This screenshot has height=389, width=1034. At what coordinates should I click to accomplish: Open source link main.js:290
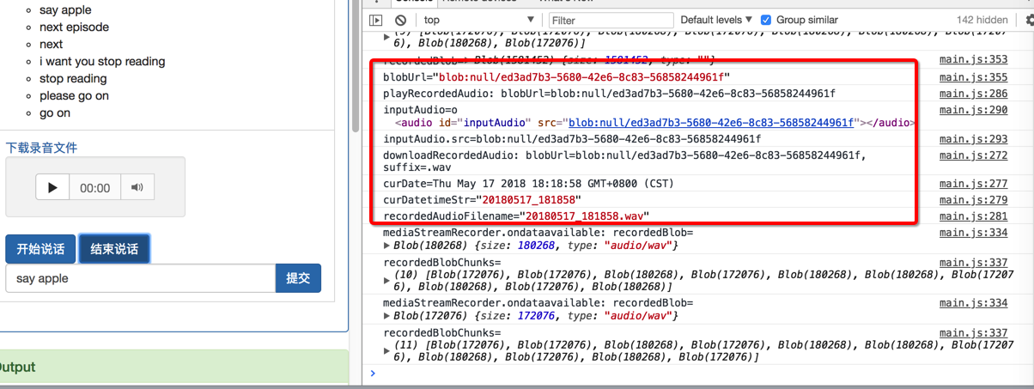point(974,110)
